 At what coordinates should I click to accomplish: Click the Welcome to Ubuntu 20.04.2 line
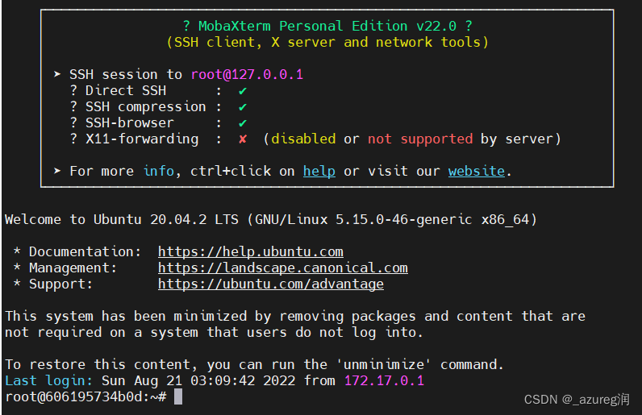point(271,220)
